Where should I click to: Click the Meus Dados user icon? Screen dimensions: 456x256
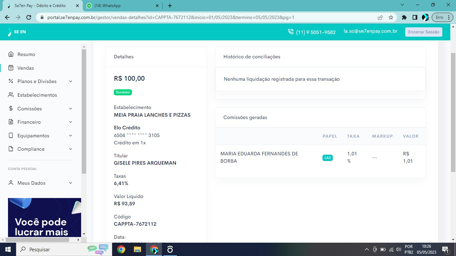[11, 183]
